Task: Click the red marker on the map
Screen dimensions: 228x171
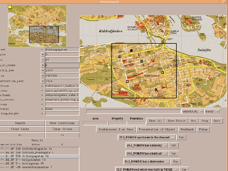Action: pyautogui.click(x=156, y=90)
